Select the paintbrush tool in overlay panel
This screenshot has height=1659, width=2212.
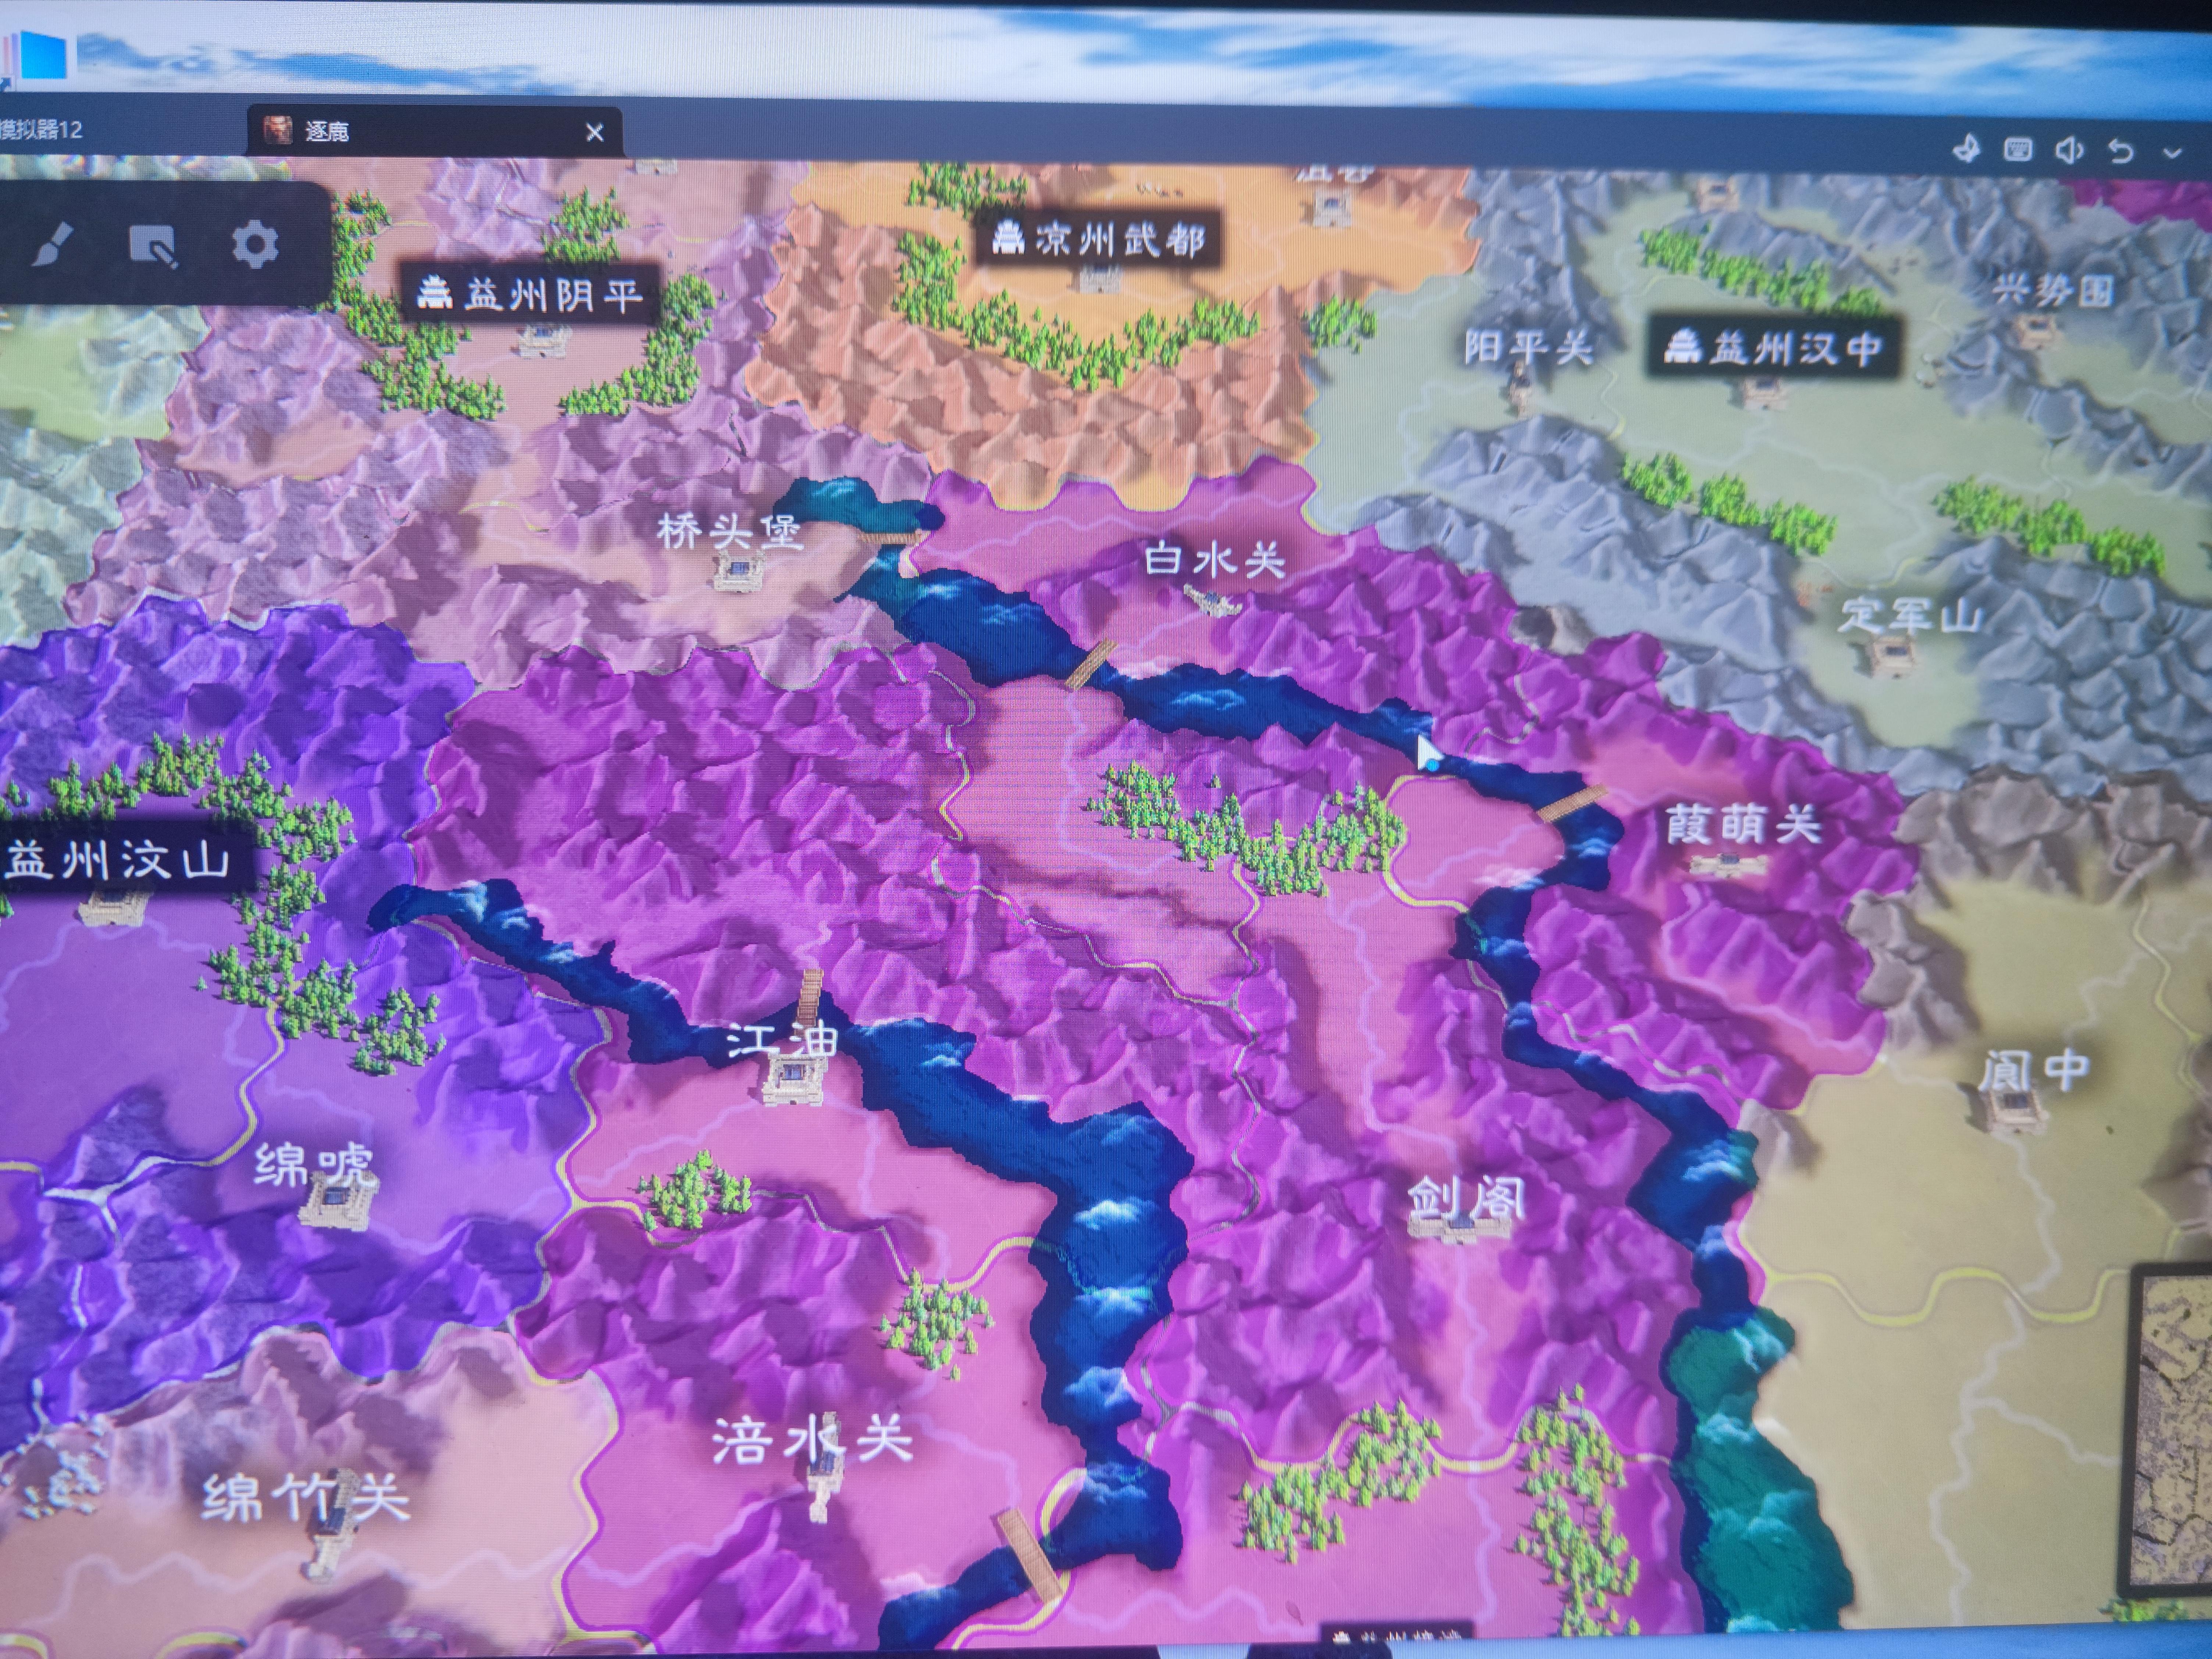(x=53, y=245)
